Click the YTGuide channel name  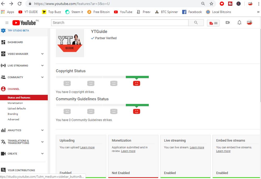click(99, 32)
